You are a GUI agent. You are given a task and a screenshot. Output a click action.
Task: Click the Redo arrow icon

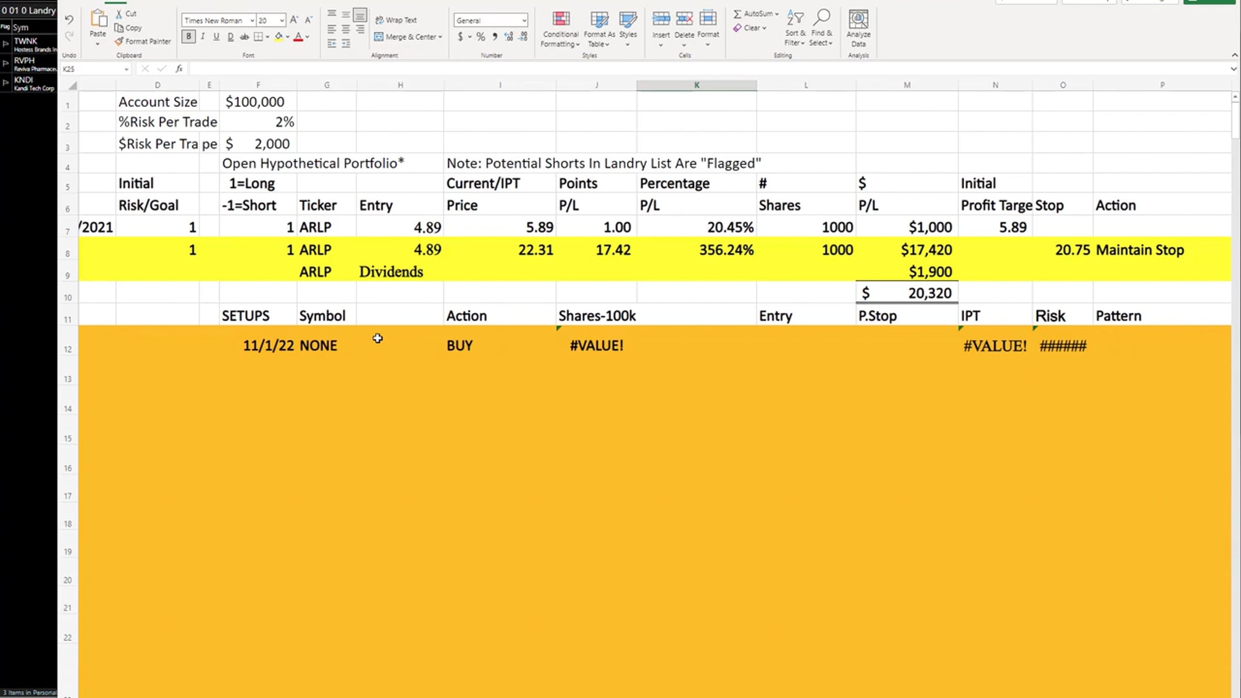69,36
